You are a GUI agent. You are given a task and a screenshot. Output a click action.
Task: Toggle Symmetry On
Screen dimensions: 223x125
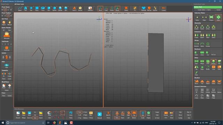(x=4, y=74)
